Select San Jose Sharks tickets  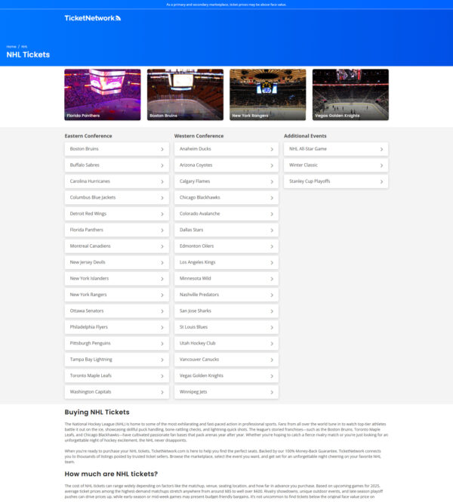coord(226,311)
